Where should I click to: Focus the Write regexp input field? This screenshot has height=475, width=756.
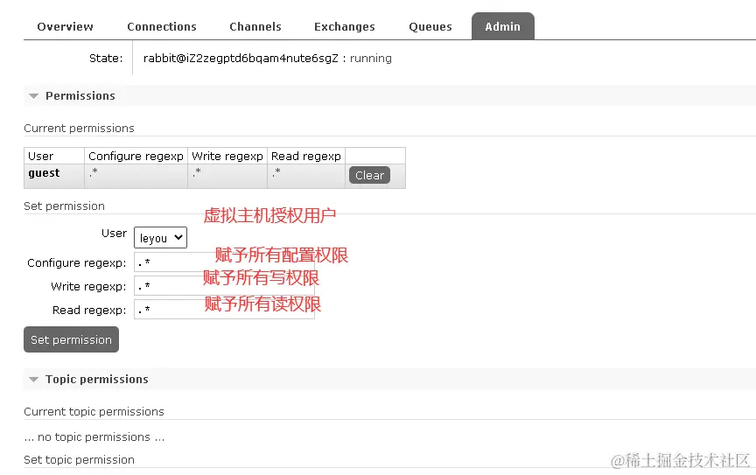(x=224, y=286)
